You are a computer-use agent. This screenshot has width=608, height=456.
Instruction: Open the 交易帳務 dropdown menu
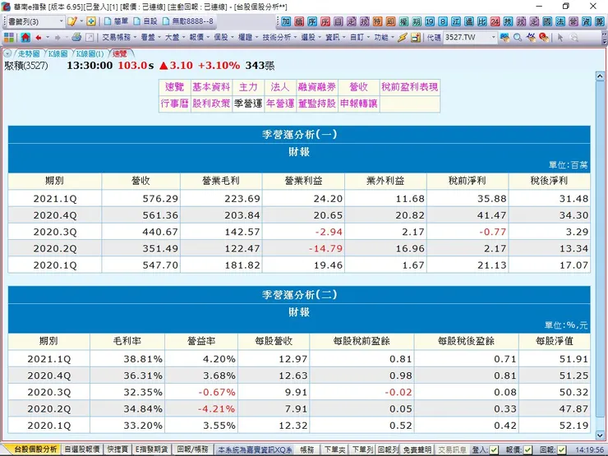click(119, 37)
